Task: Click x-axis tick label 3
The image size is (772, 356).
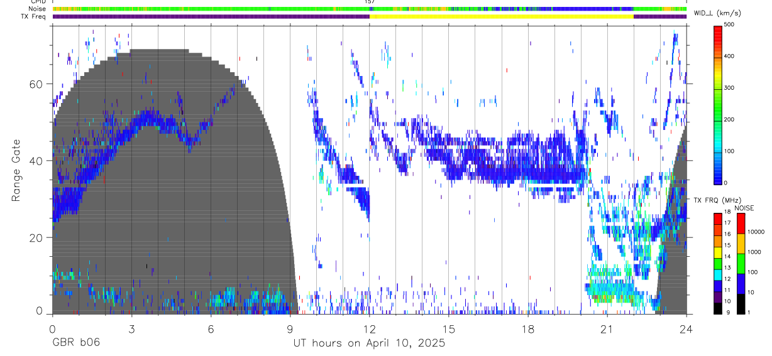Action: pyautogui.click(x=131, y=330)
